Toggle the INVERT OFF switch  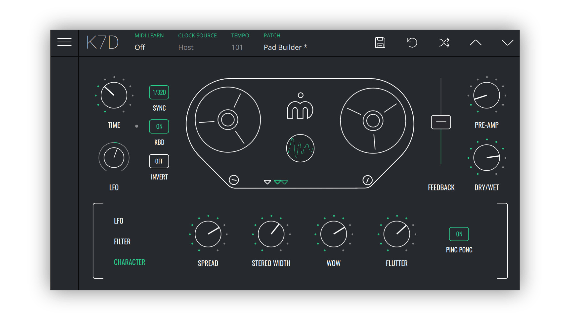[x=159, y=161]
